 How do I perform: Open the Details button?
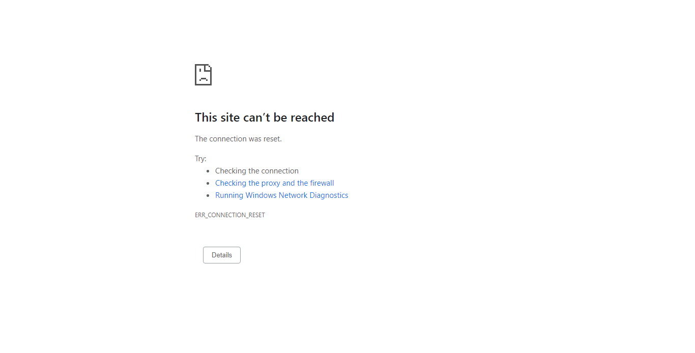point(222,255)
